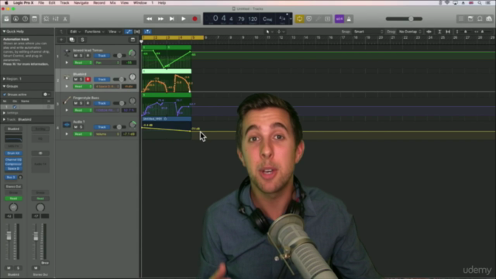Viewport: 496px width, 279px height.
Task: Toggle the Solo mode button in control bar
Action: 327,19
